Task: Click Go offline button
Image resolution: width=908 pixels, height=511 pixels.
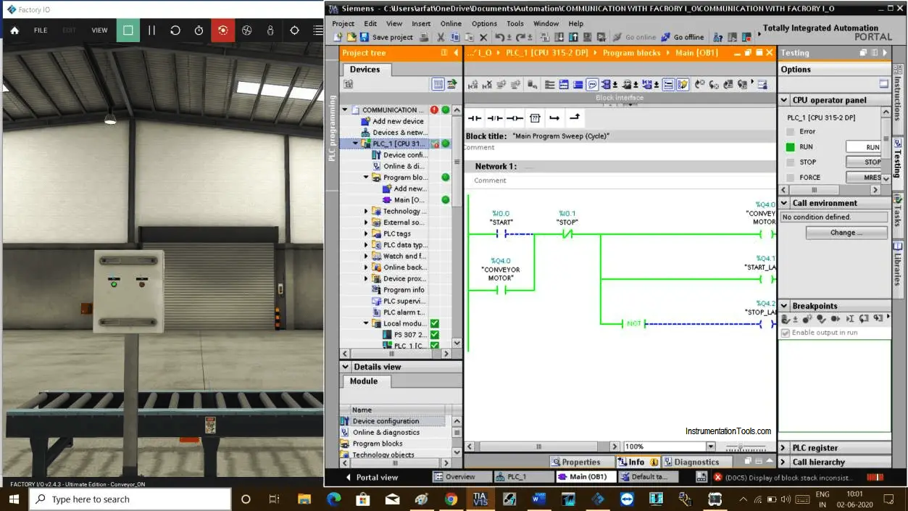Action: [681, 37]
